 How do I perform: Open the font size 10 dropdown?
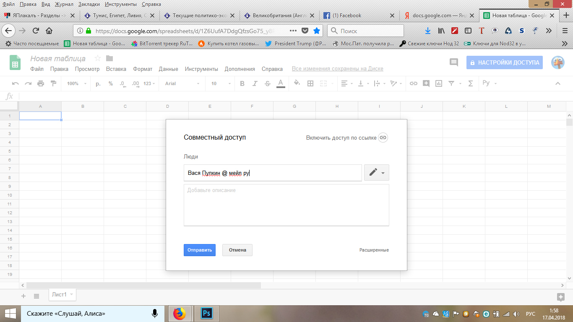pos(221,83)
